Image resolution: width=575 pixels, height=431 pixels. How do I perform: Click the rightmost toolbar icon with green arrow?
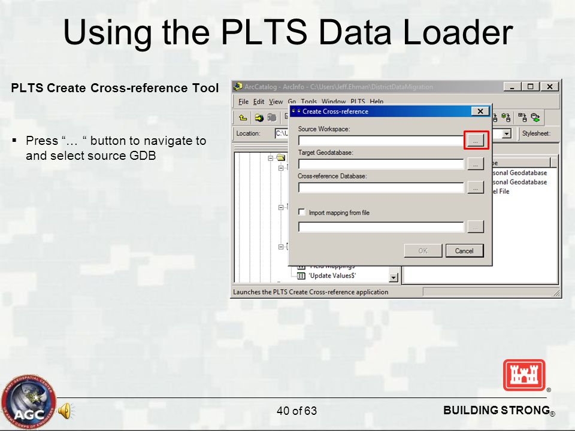535,118
